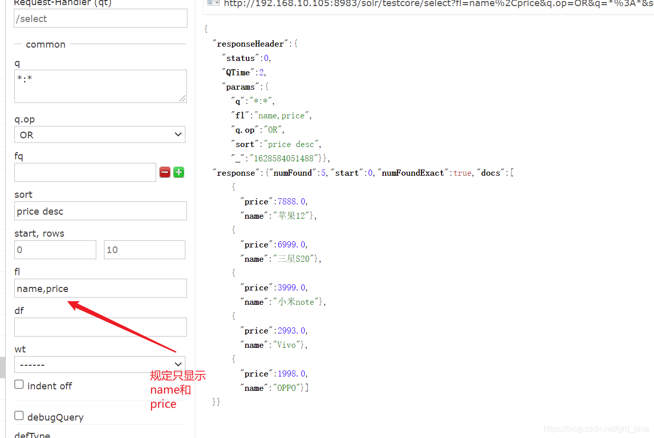Click the fl field containing name,price
This screenshot has height=438, width=654.
(100, 288)
